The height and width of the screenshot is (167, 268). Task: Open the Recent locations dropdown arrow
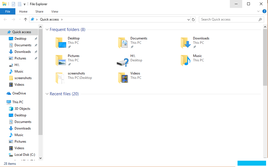pos(20,19)
